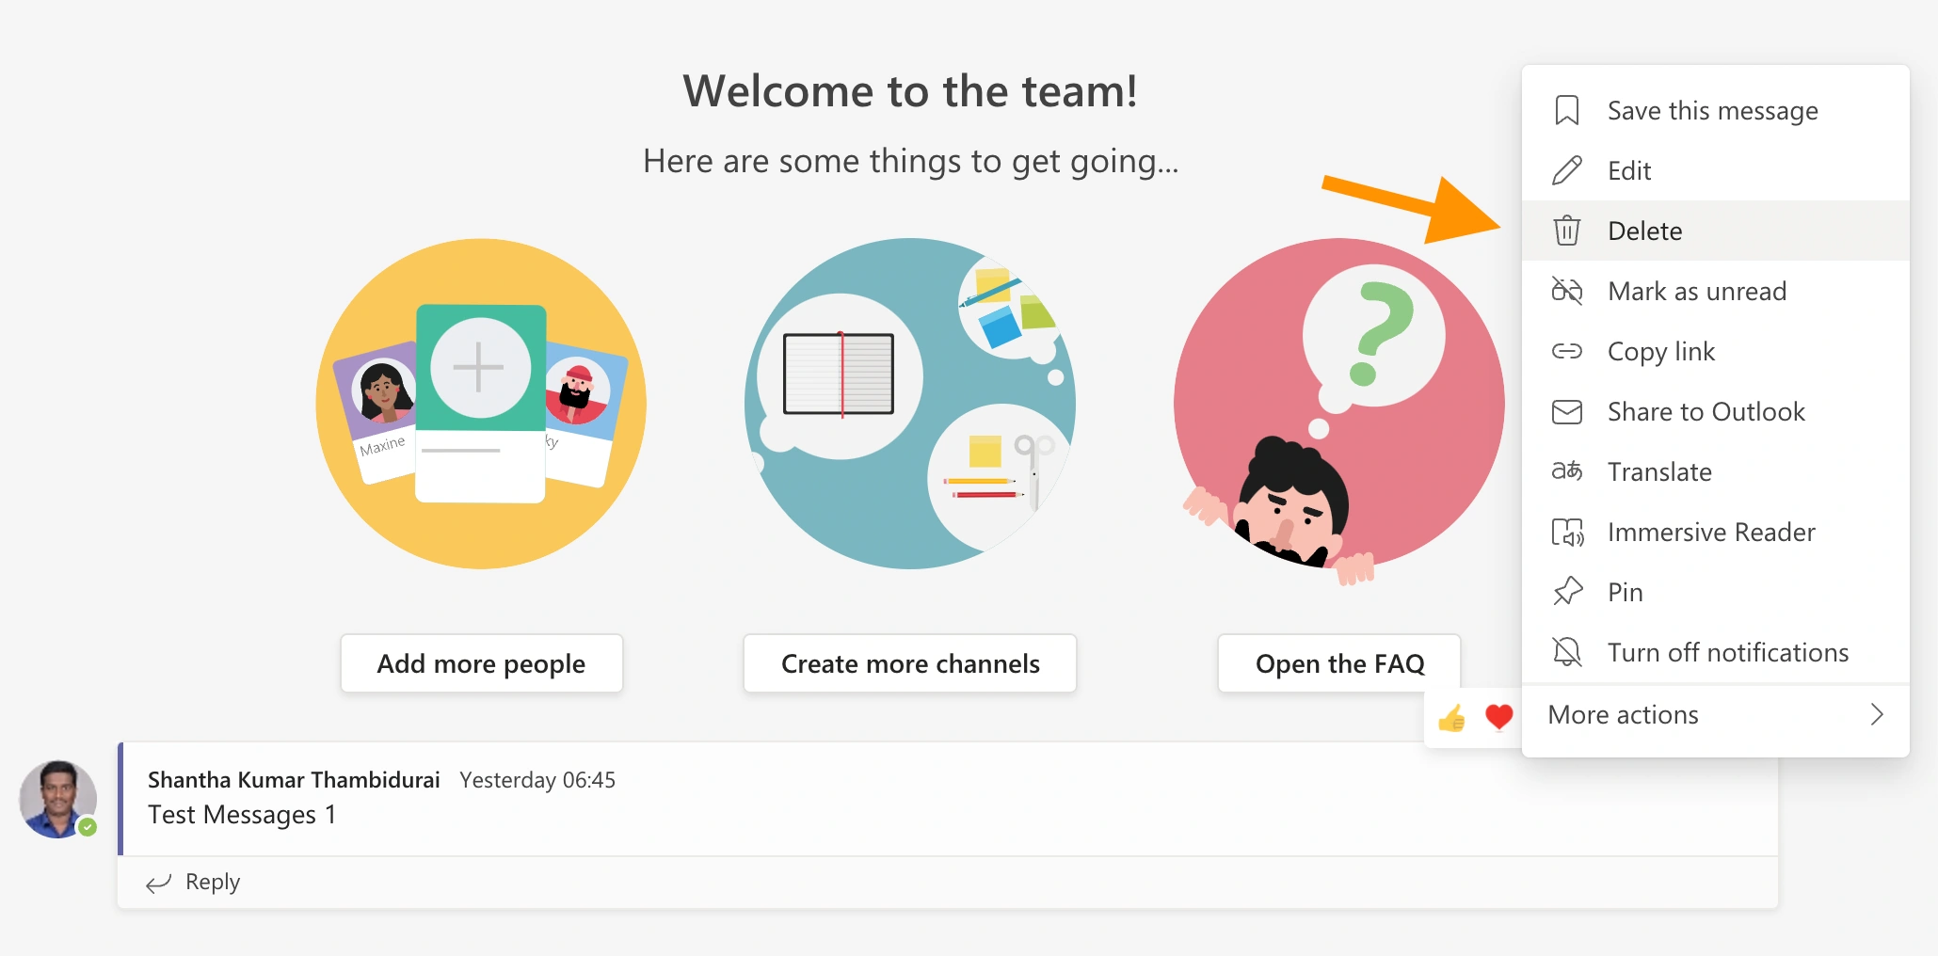Select the Delete menu entry

(x=1715, y=231)
